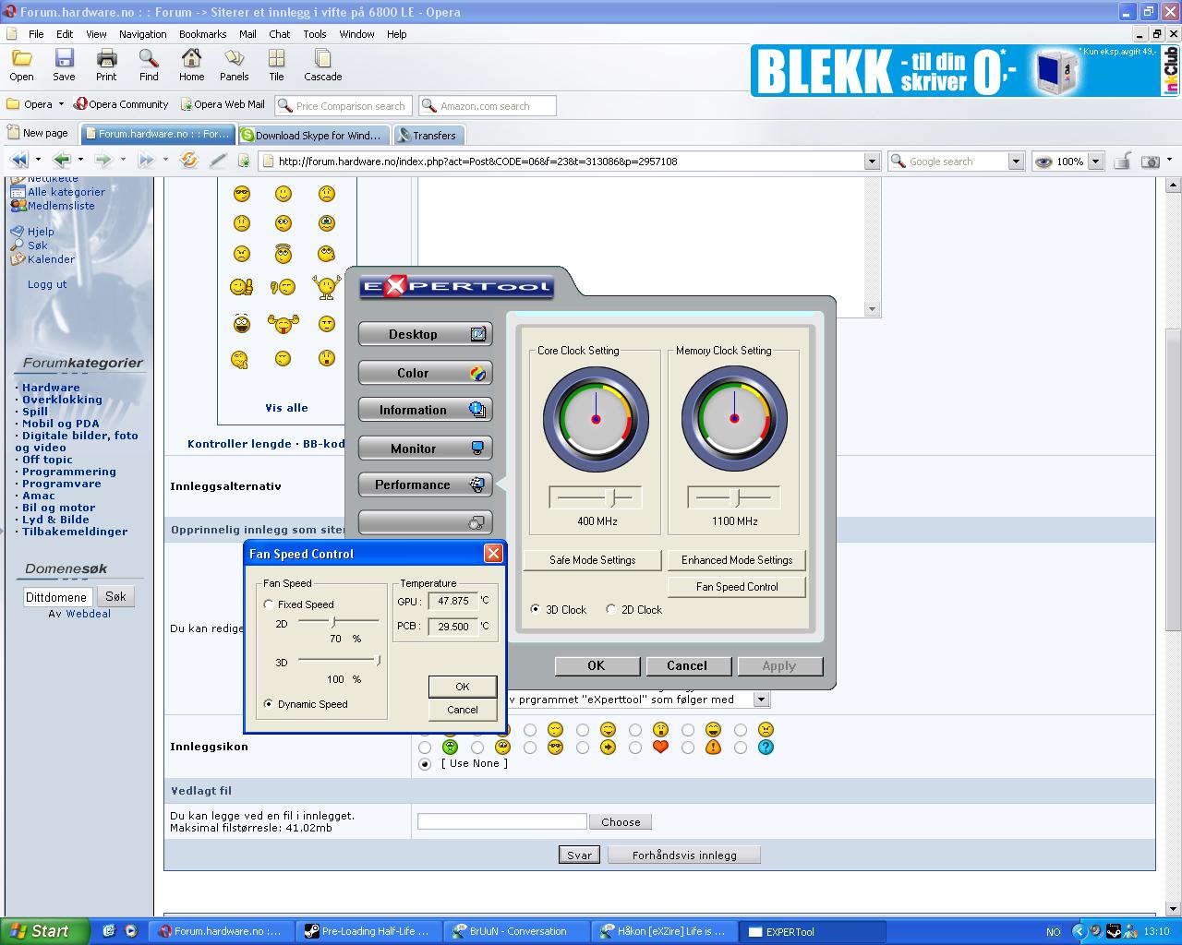Viewport: 1182px width, 945px height.
Task: Click the unlabeled settings button below Performance
Action: [426, 522]
